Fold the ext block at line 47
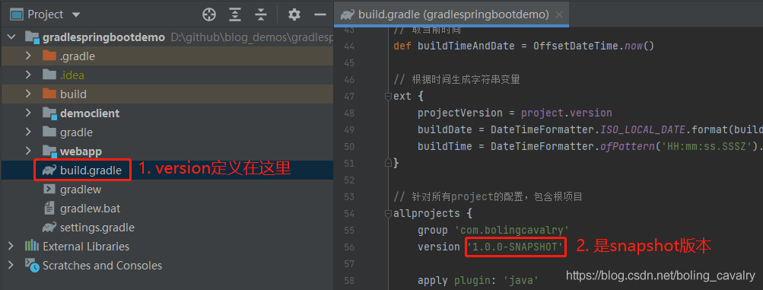The height and width of the screenshot is (290, 763). [x=388, y=97]
